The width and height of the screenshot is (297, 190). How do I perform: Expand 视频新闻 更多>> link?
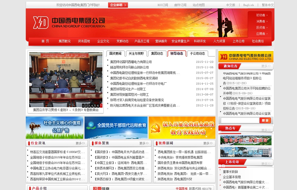(208, 143)
